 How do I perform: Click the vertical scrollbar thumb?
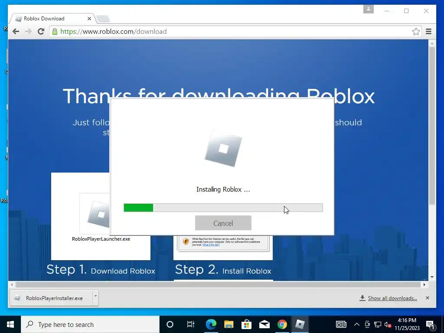pyautogui.click(x=432, y=125)
